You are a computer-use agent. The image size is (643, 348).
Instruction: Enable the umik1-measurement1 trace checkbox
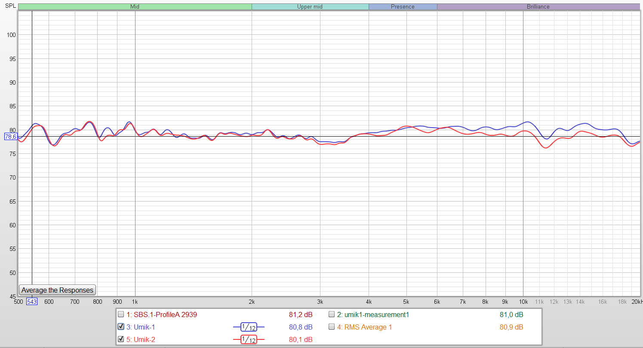click(x=332, y=314)
